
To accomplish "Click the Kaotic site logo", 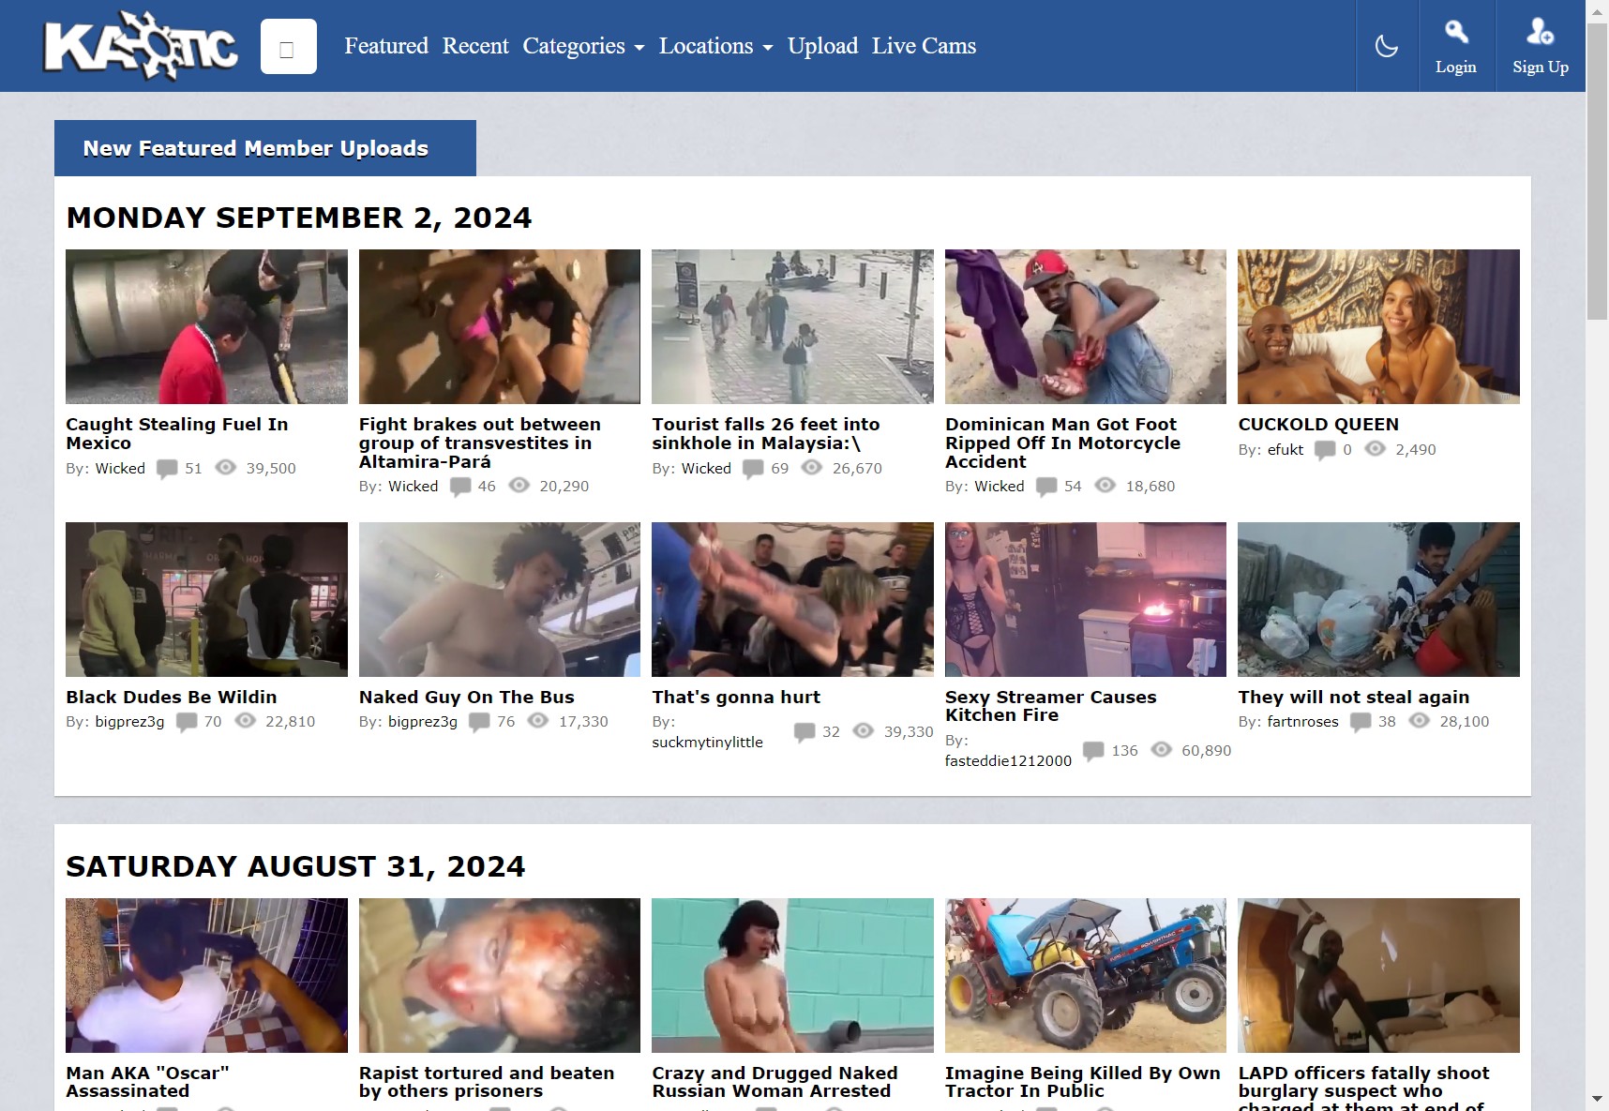I will tap(141, 46).
